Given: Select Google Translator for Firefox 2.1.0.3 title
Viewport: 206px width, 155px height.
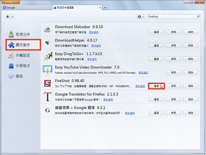Looking at the screenshot, I should [x=87, y=94].
